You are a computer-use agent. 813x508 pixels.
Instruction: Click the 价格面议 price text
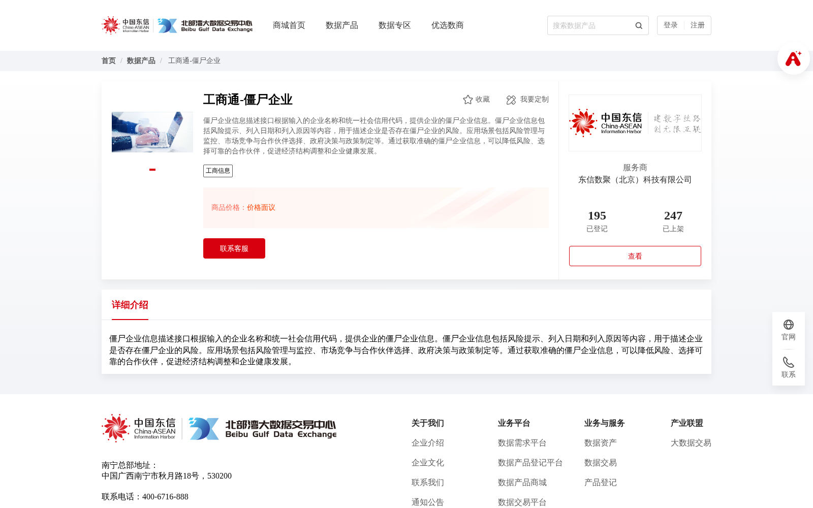tap(261, 208)
